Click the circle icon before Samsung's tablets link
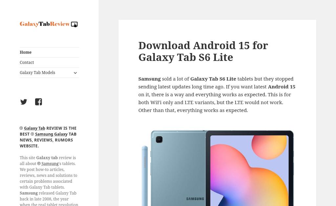 click(x=39, y=164)
